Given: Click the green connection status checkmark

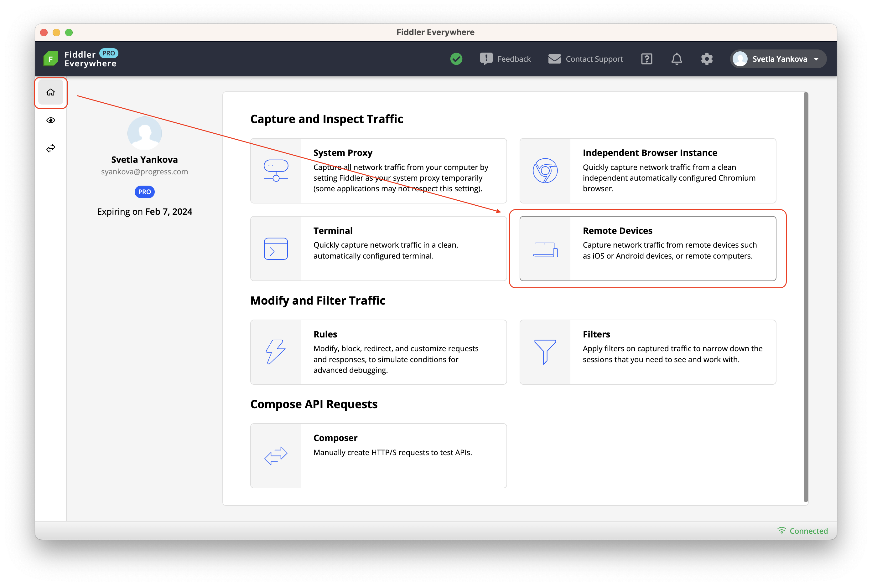Looking at the screenshot, I should tap(456, 59).
